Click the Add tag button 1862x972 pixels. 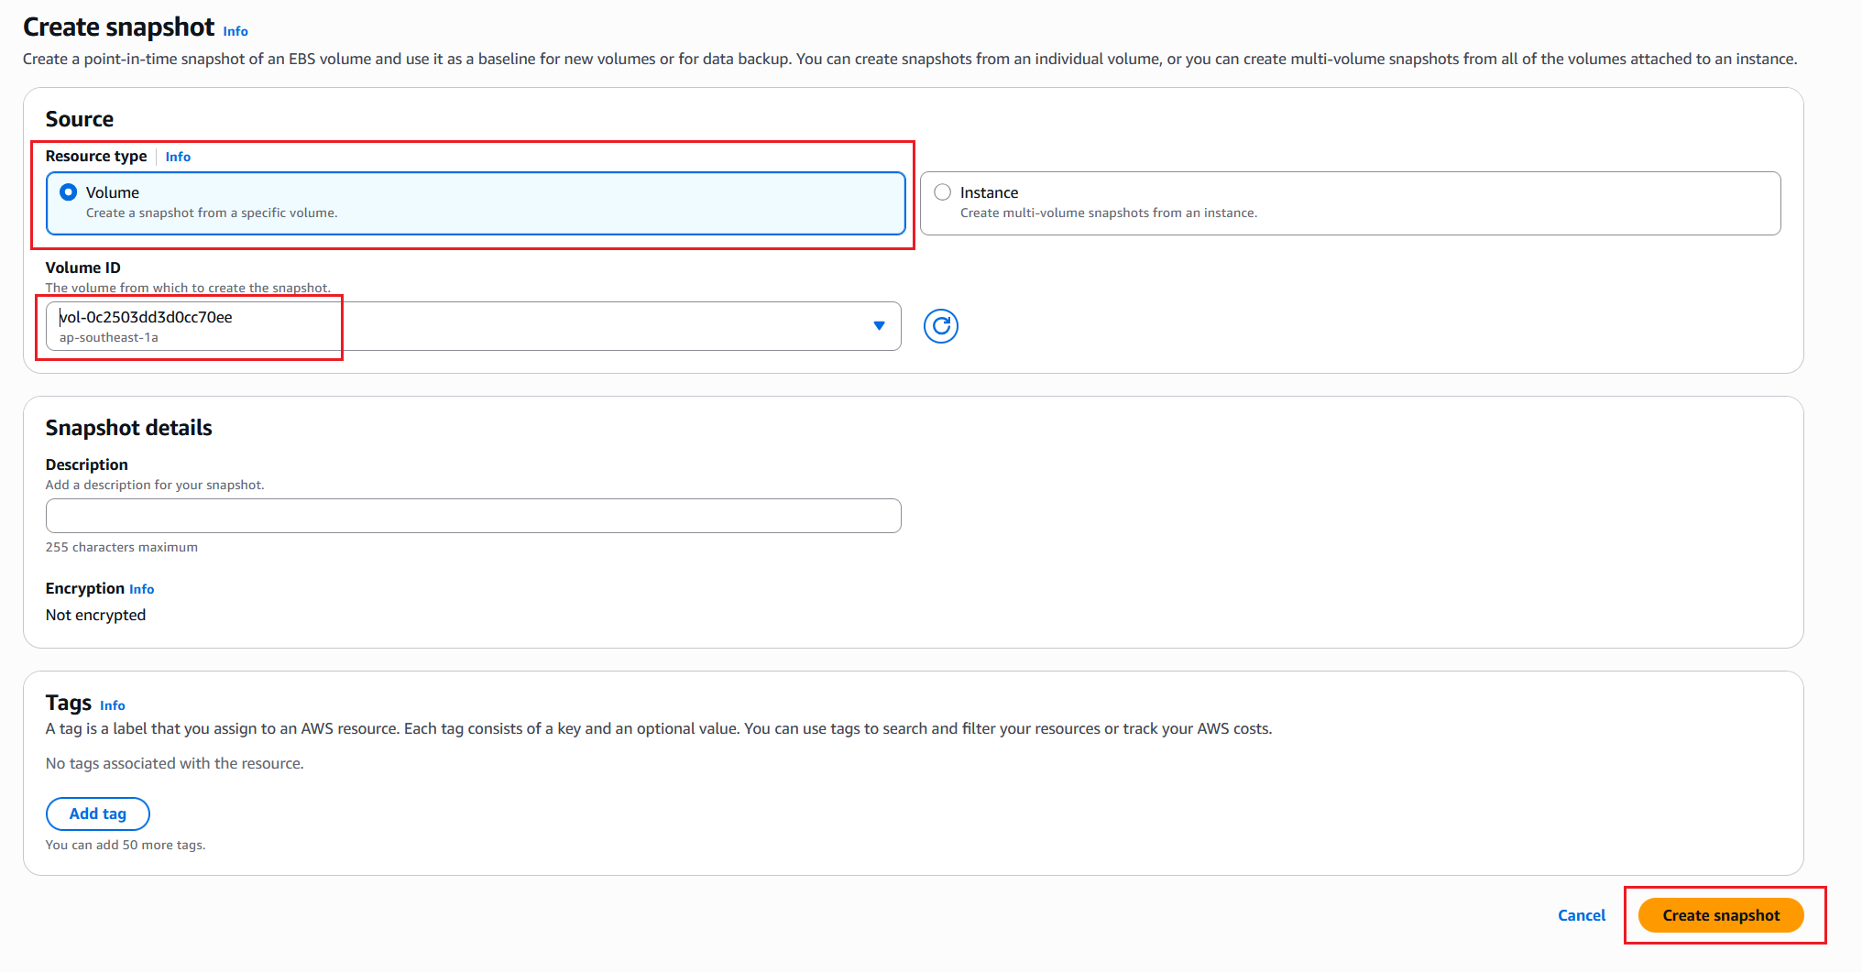(x=97, y=814)
